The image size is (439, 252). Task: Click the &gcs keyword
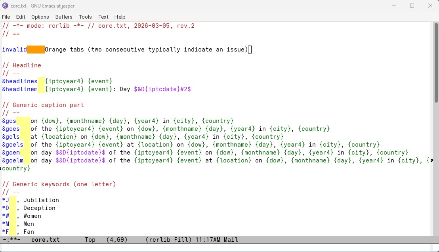point(9,121)
